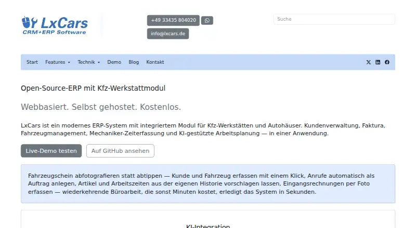This screenshot has height=228, width=416.
Task: Click the Auf GitHub ansehen button
Action: pos(120,151)
